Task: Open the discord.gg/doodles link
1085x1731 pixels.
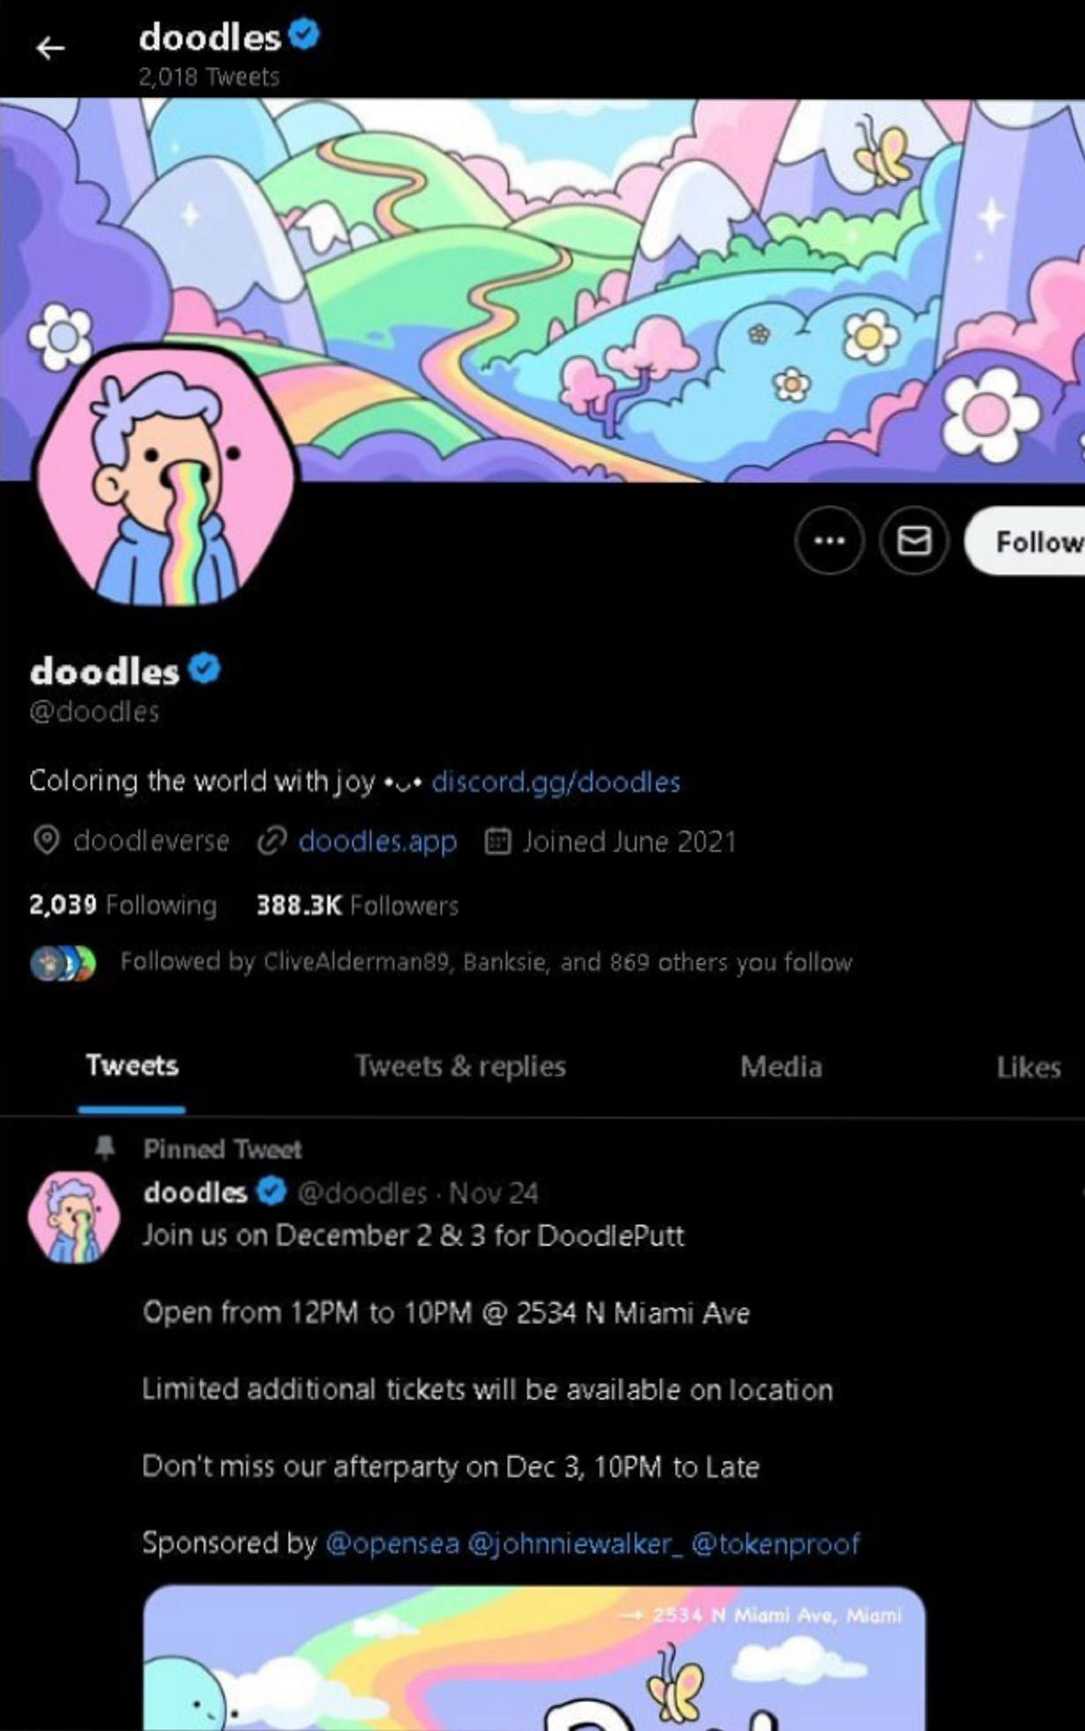Action: click(556, 782)
